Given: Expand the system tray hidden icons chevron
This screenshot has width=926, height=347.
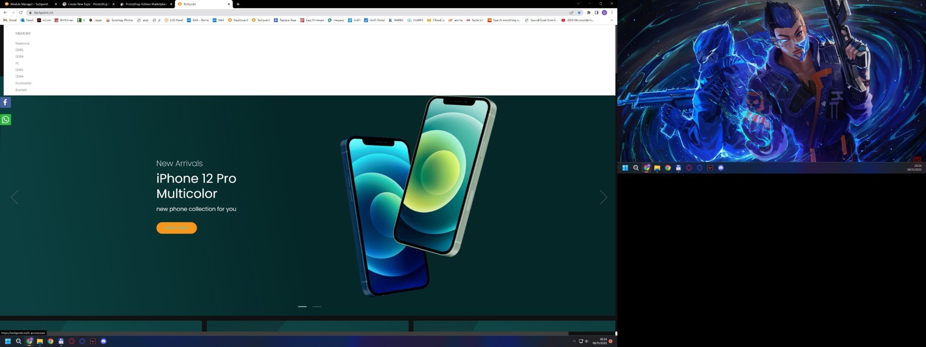Looking at the screenshot, I should tap(574, 341).
